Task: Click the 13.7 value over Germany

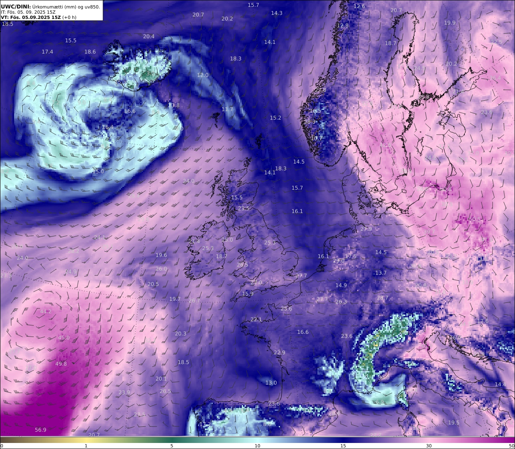Action: coord(381,273)
